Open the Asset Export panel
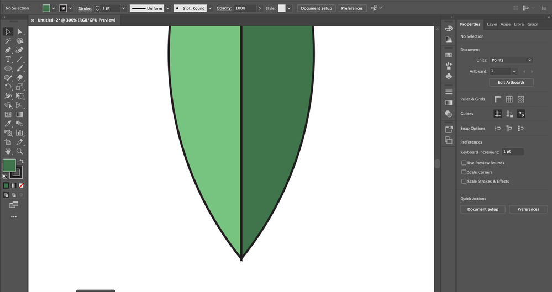 pos(449,130)
